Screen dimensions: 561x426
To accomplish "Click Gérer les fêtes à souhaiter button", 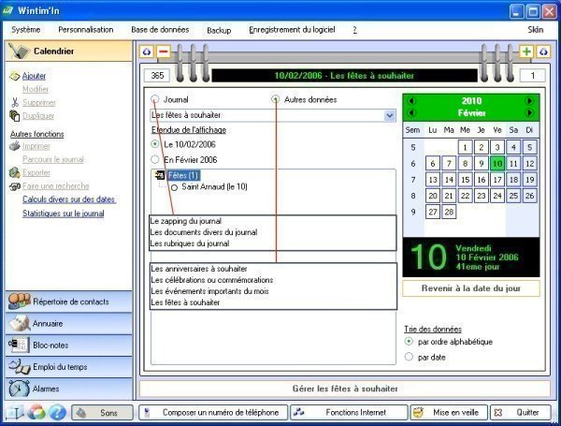I will coord(345,389).
